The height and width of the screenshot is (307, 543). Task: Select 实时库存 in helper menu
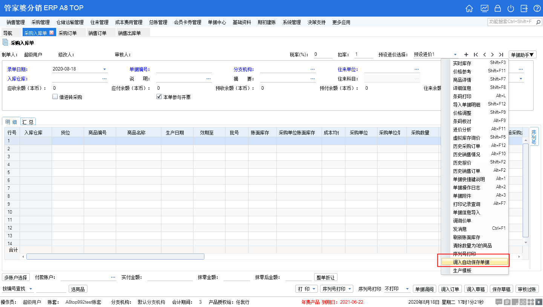475,63
